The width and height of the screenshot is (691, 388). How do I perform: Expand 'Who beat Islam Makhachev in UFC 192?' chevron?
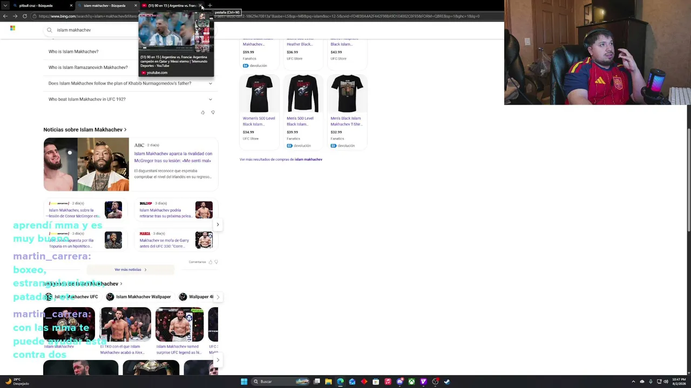[211, 99]
